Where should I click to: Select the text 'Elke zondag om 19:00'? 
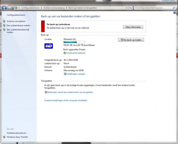point(73,70)
